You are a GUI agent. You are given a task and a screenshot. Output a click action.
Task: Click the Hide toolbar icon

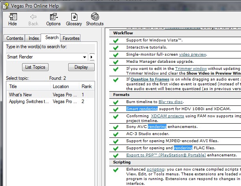(13, 19)
